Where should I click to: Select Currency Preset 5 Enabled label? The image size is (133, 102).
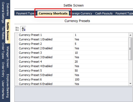pos(36,75)
